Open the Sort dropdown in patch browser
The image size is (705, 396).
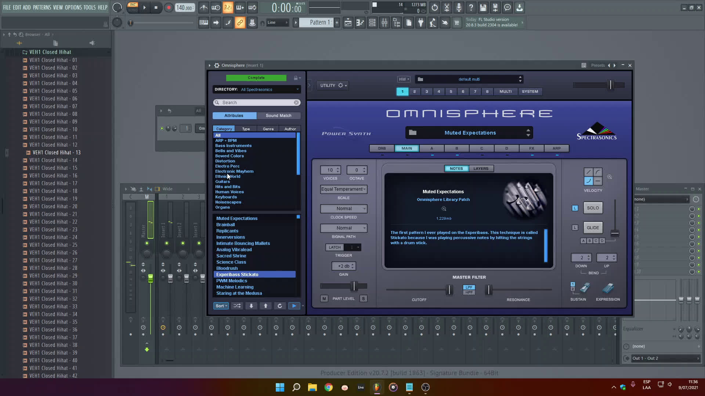coord(221,306)
